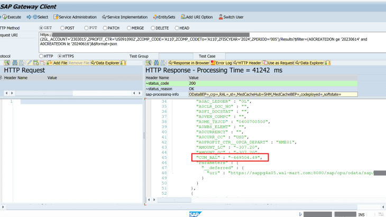
Task: Click the Test Group input field
Action: (175, 56)
